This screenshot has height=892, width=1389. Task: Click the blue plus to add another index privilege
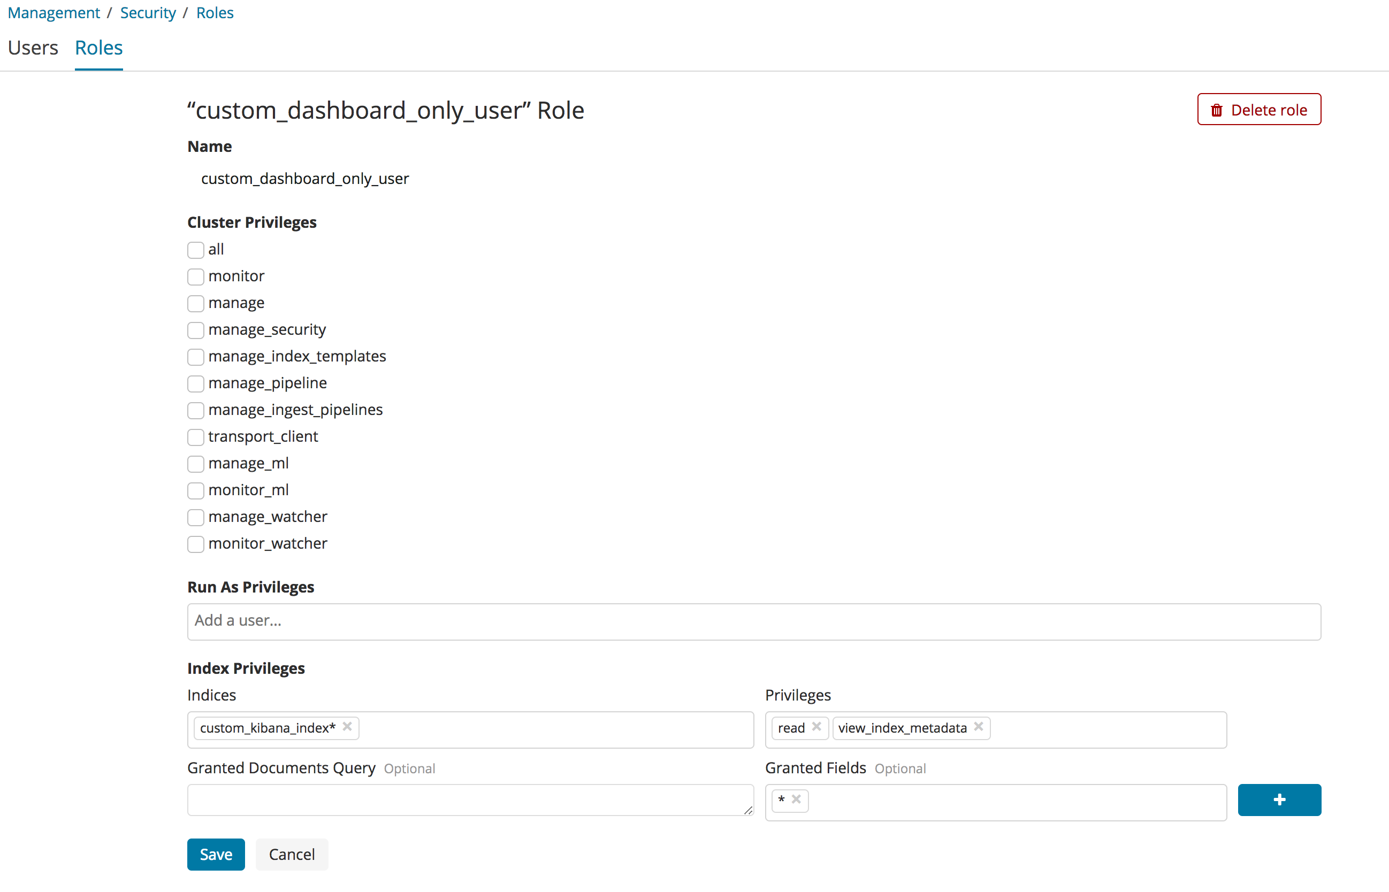[1279, 800]
